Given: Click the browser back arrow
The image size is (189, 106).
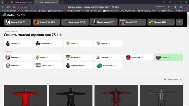Looking at the screenshot, I should (3, 7).
